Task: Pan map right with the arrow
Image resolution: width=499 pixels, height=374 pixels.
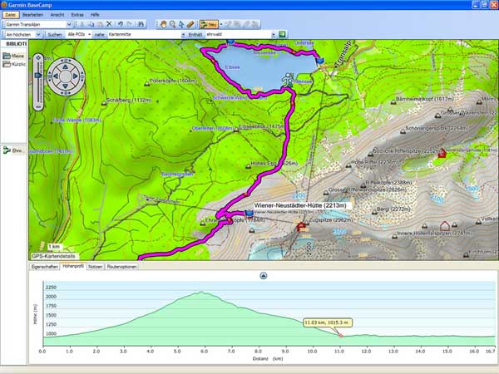Action: pos(76,76)
